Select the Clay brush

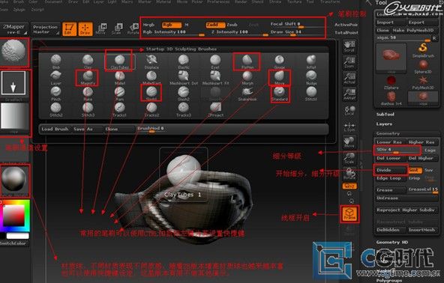click(88, 61)
